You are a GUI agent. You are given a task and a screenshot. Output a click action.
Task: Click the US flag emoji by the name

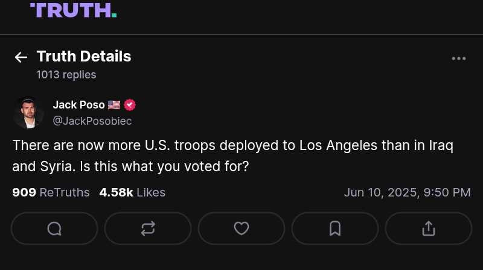click(x=114, y=105)
